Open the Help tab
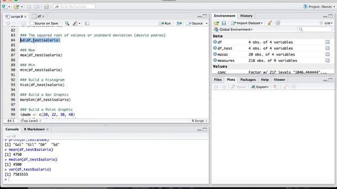 pyautogui.click(x=265, y=80)
